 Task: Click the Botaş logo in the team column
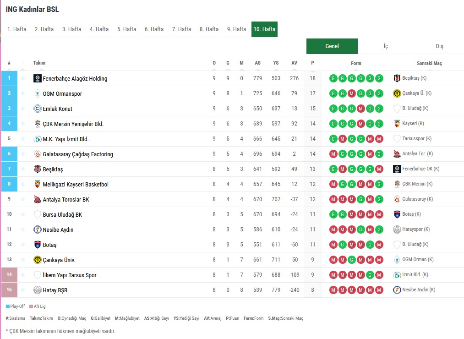point(37,245)
